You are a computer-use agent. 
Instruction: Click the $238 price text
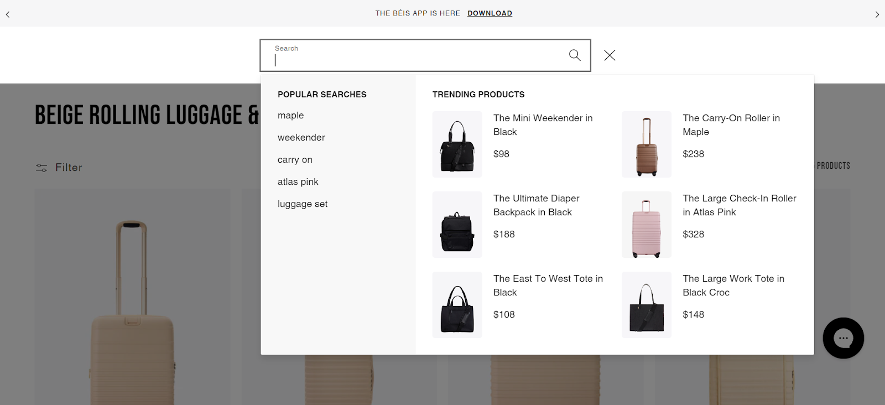coord(693,154)
